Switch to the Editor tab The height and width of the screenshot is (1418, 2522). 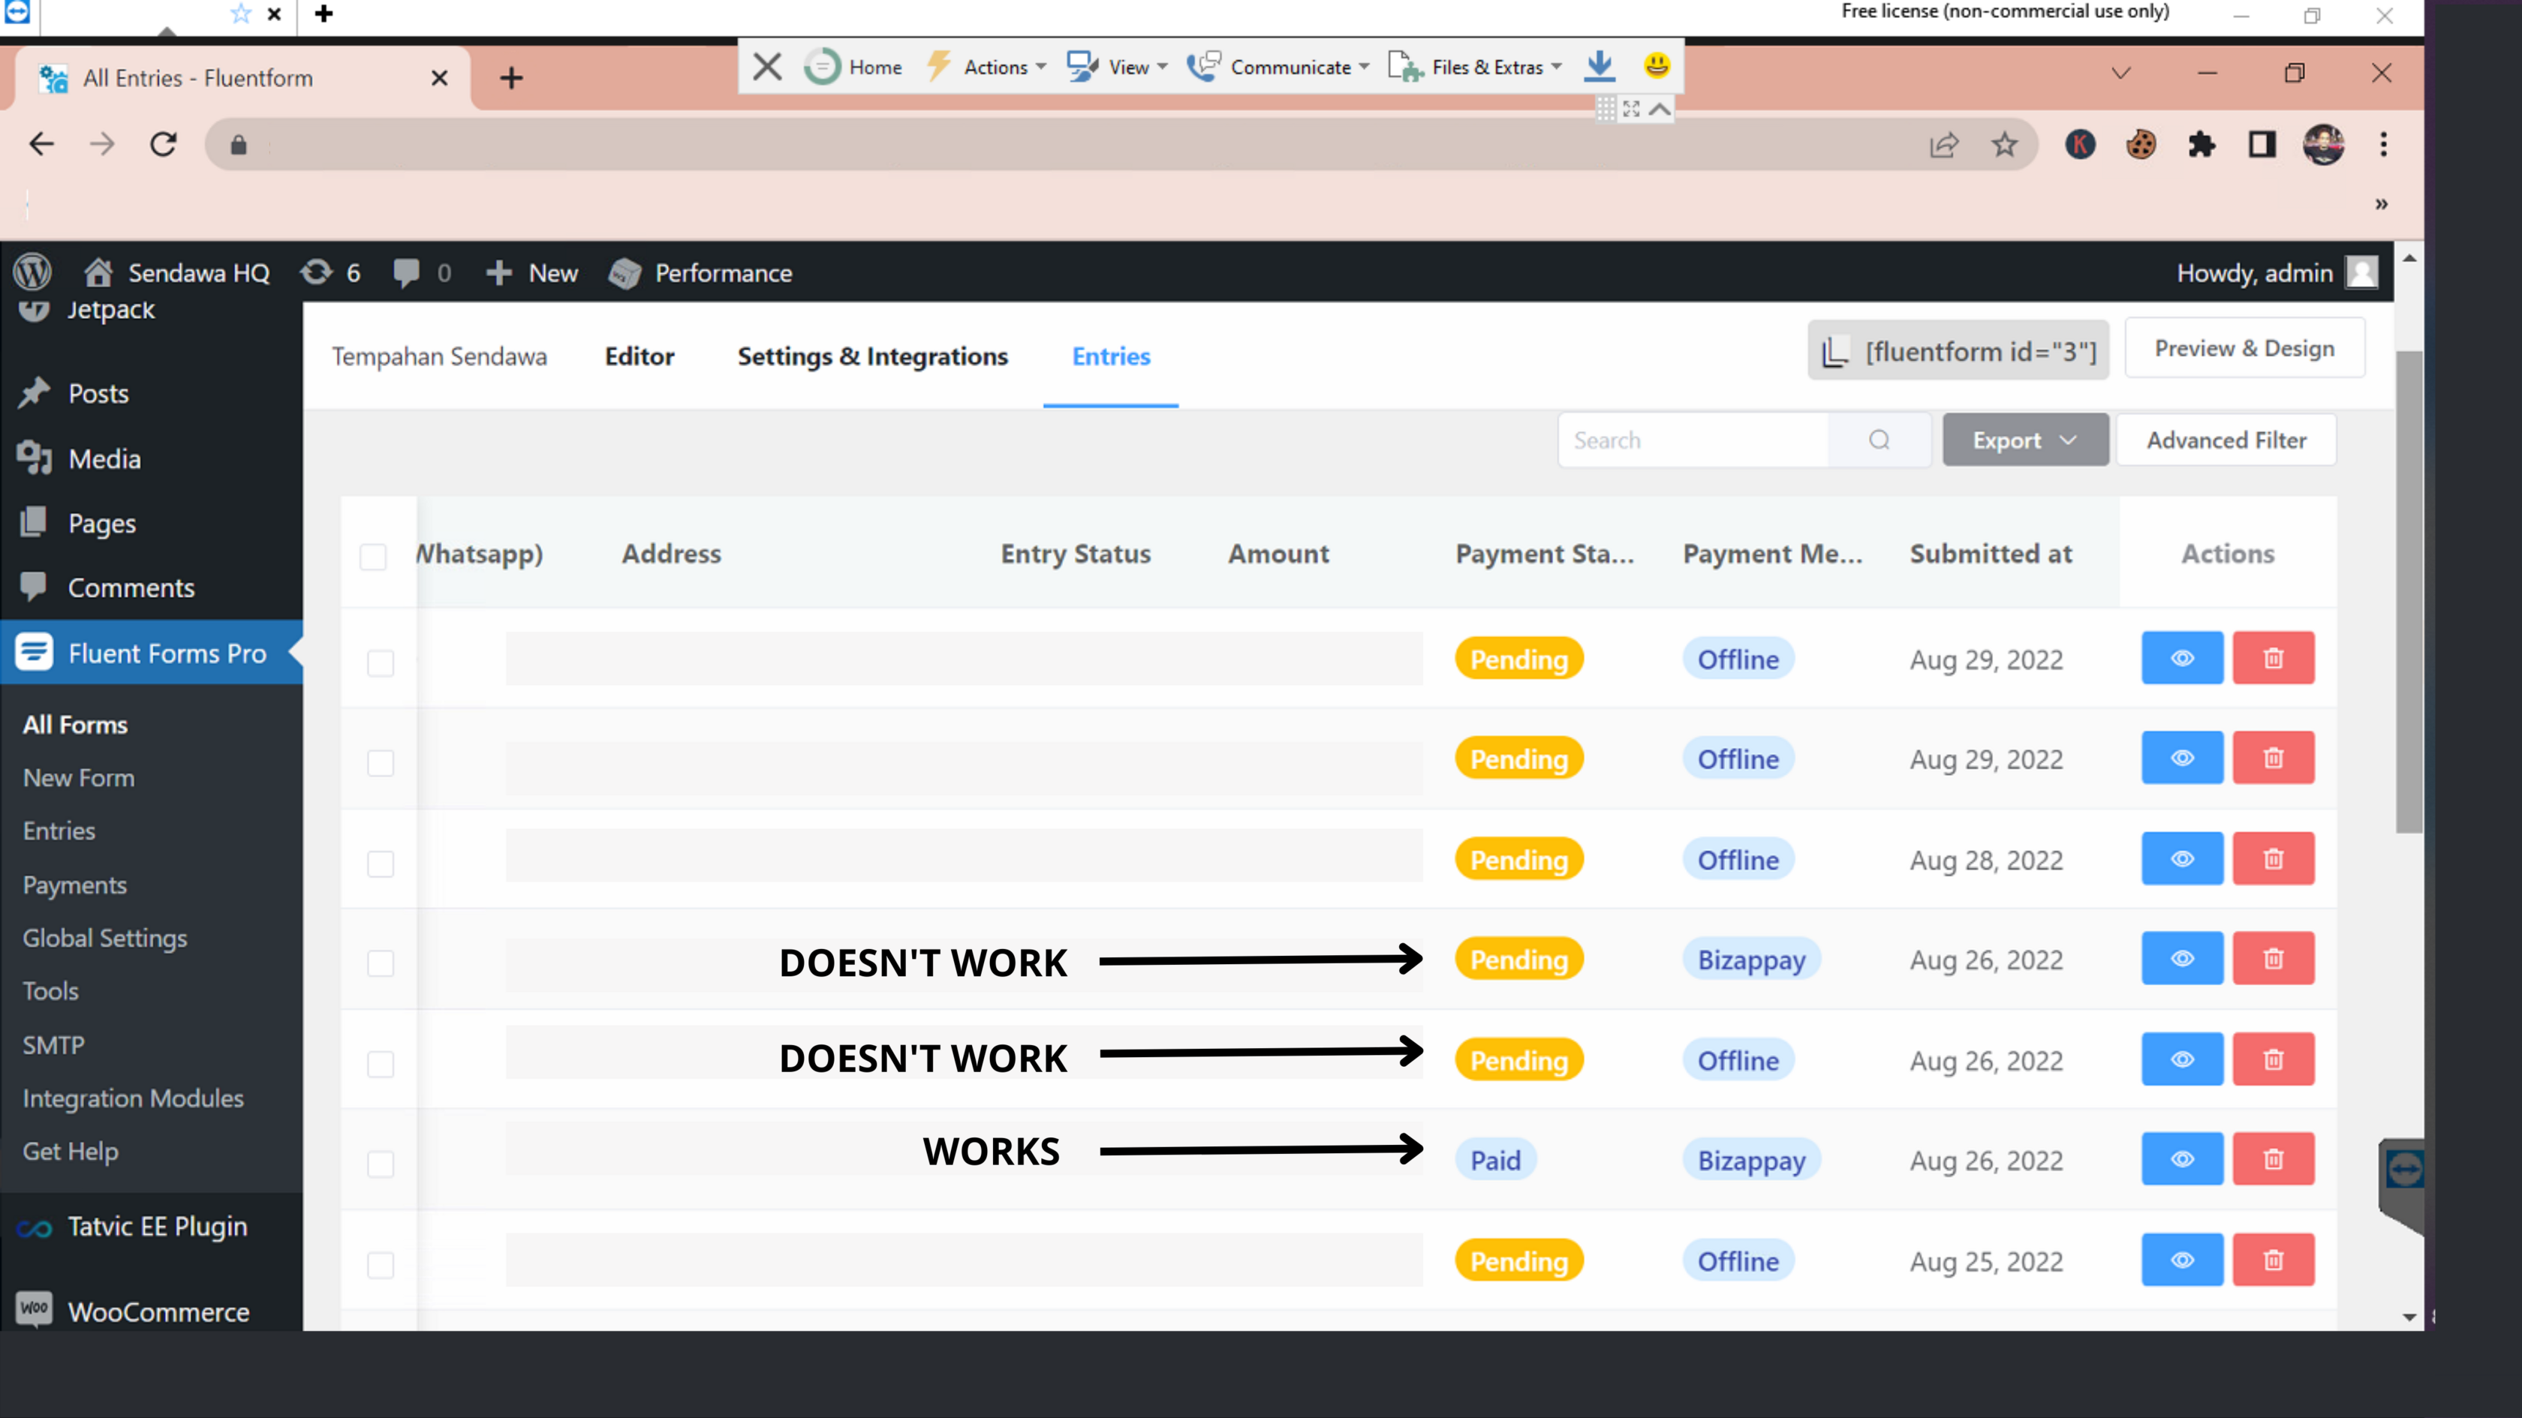pyautogui.click(x=640, y=356)
